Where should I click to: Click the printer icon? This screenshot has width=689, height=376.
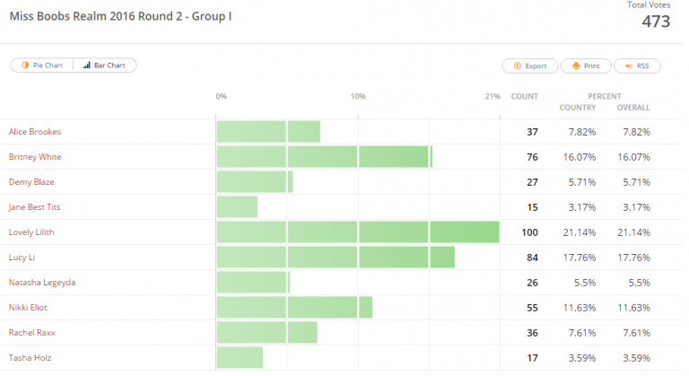[574, 66]
